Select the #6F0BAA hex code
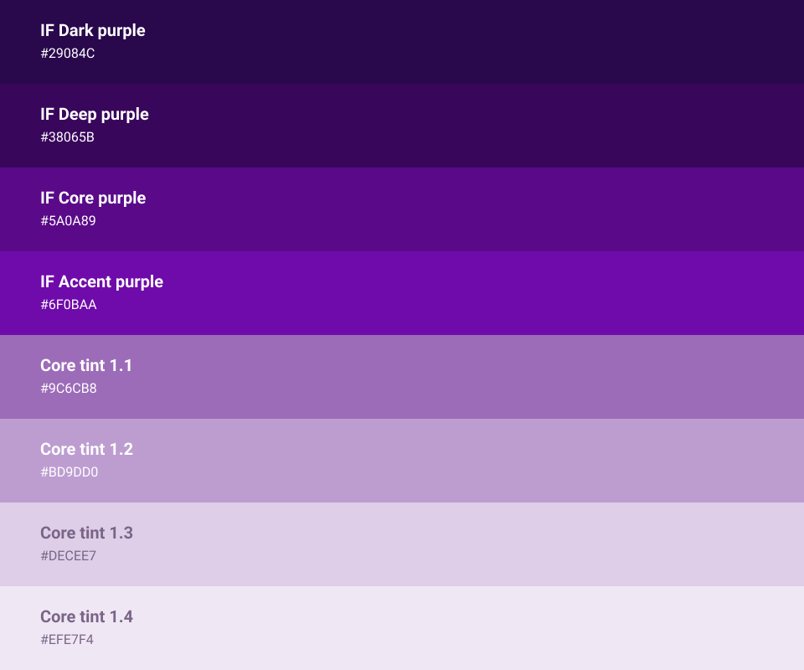 coord(69,305)
